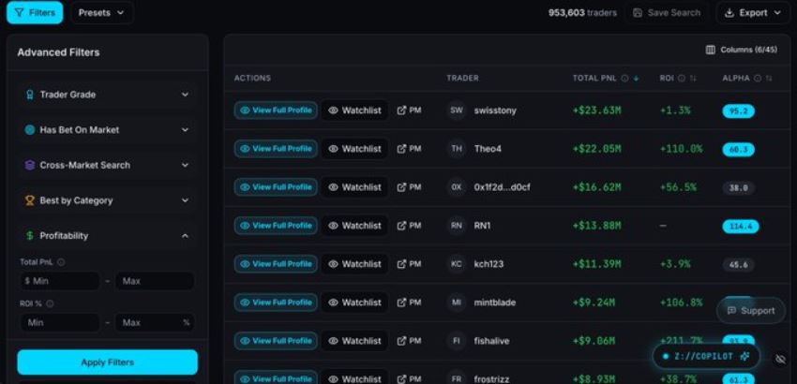This screenshot has width=797, height=384.
Task: Open the Support chat button
Action: [751, 311]
